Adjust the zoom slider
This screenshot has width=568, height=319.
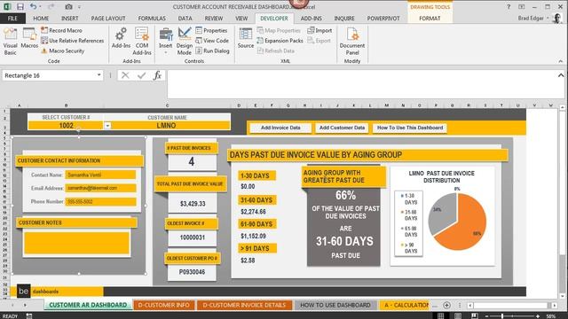[502, 316]
